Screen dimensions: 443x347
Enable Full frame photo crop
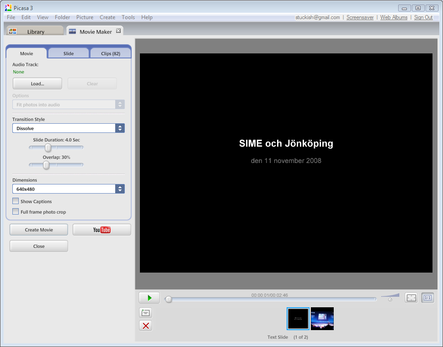[16, 211]
